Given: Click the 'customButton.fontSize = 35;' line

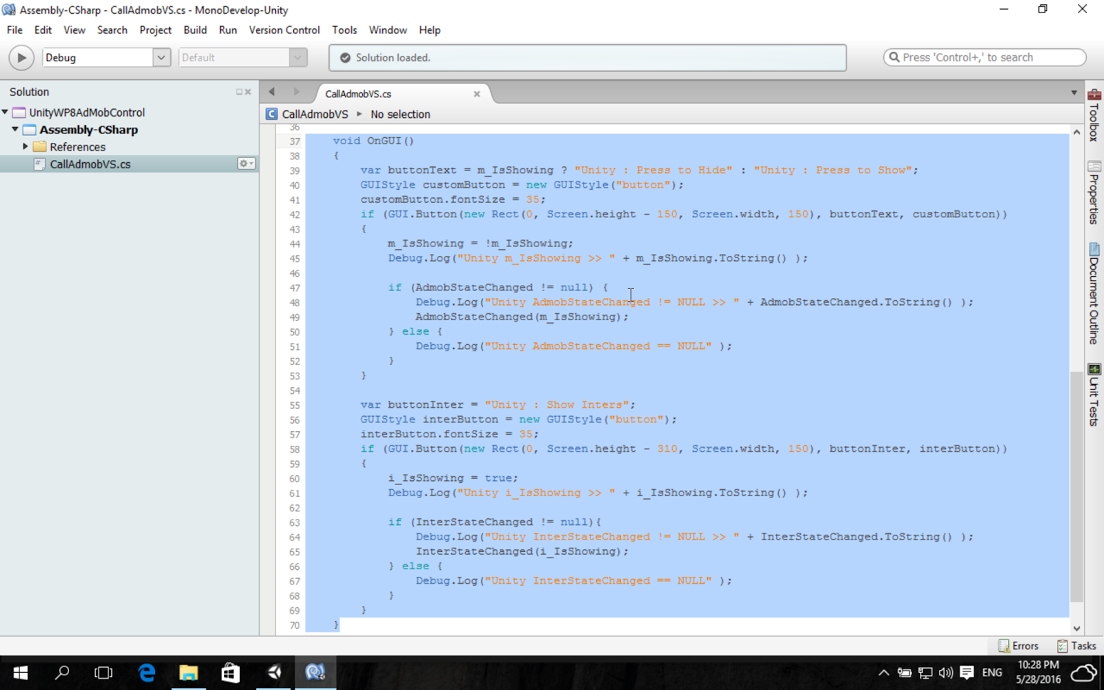Looking at the screenshot, I should (x=453, y=199).
